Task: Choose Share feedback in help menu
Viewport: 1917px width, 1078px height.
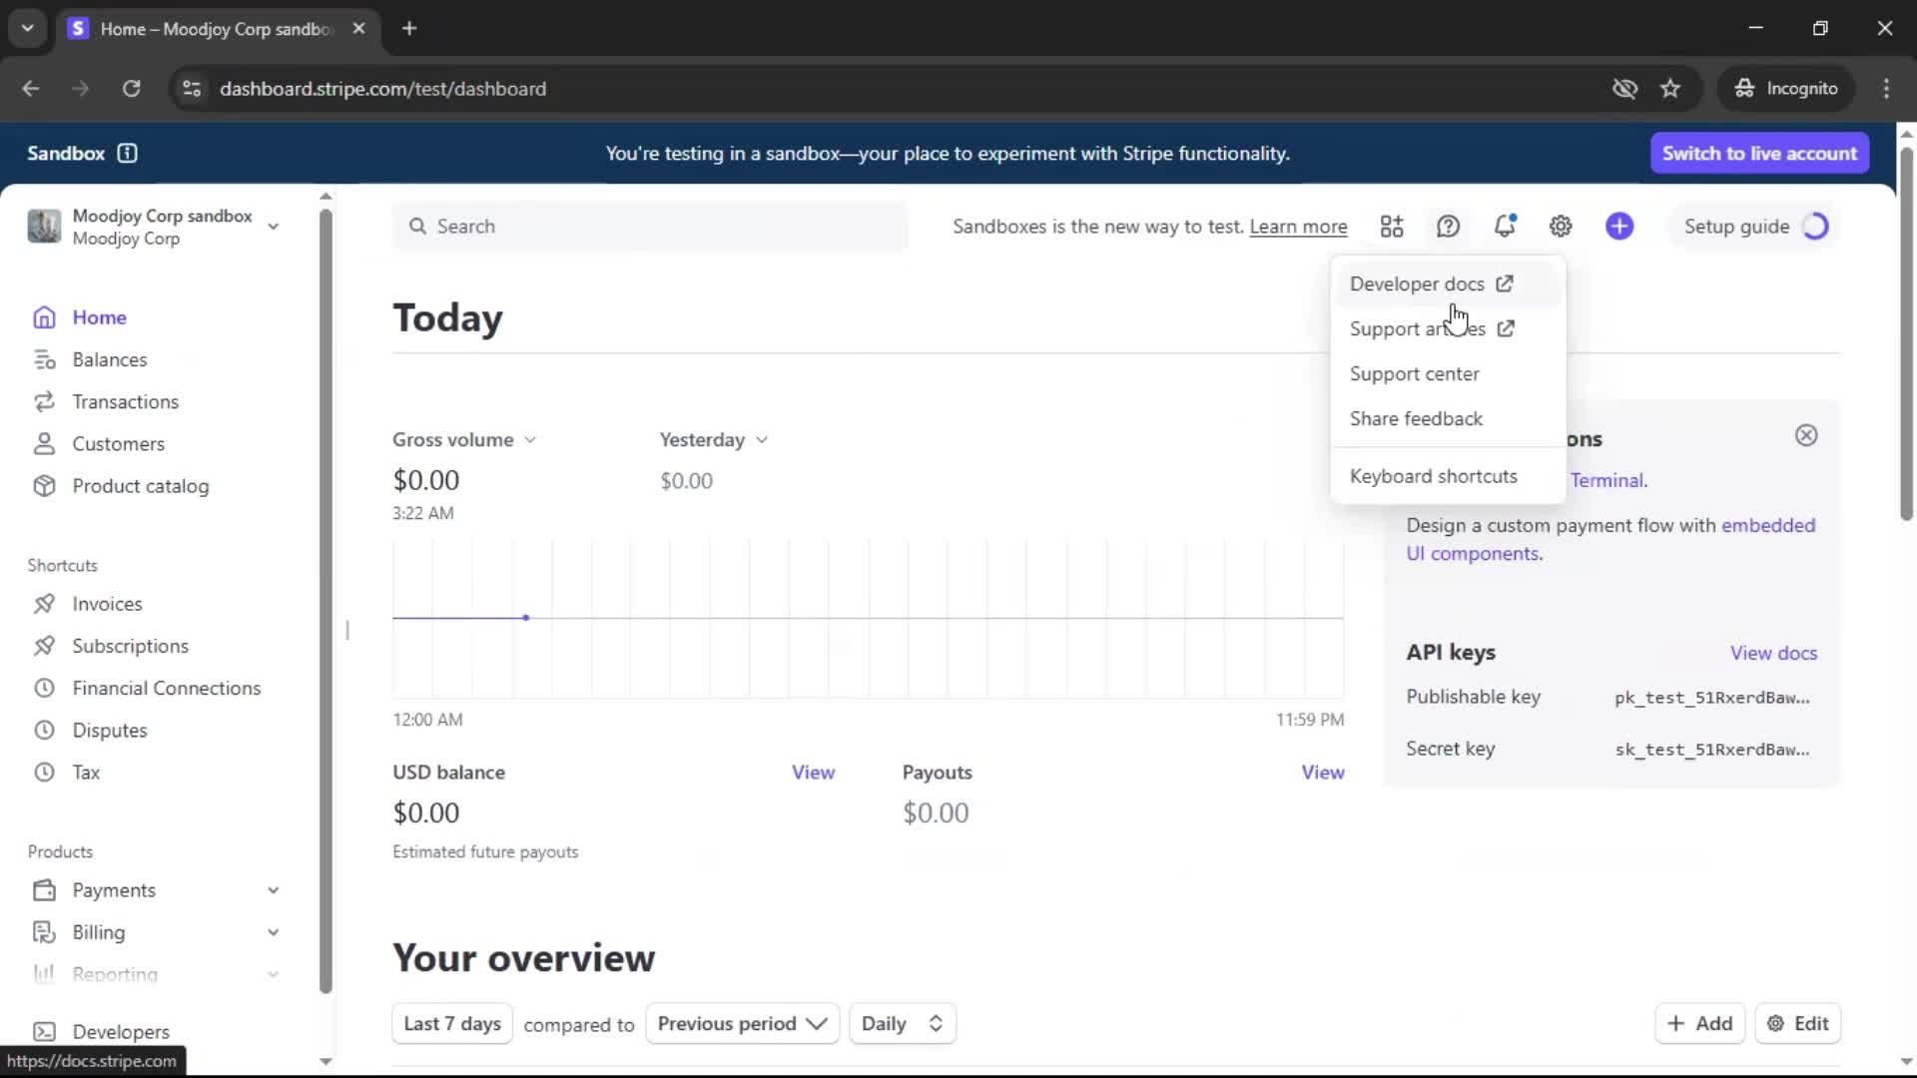Action: (x=1416, y=419)
